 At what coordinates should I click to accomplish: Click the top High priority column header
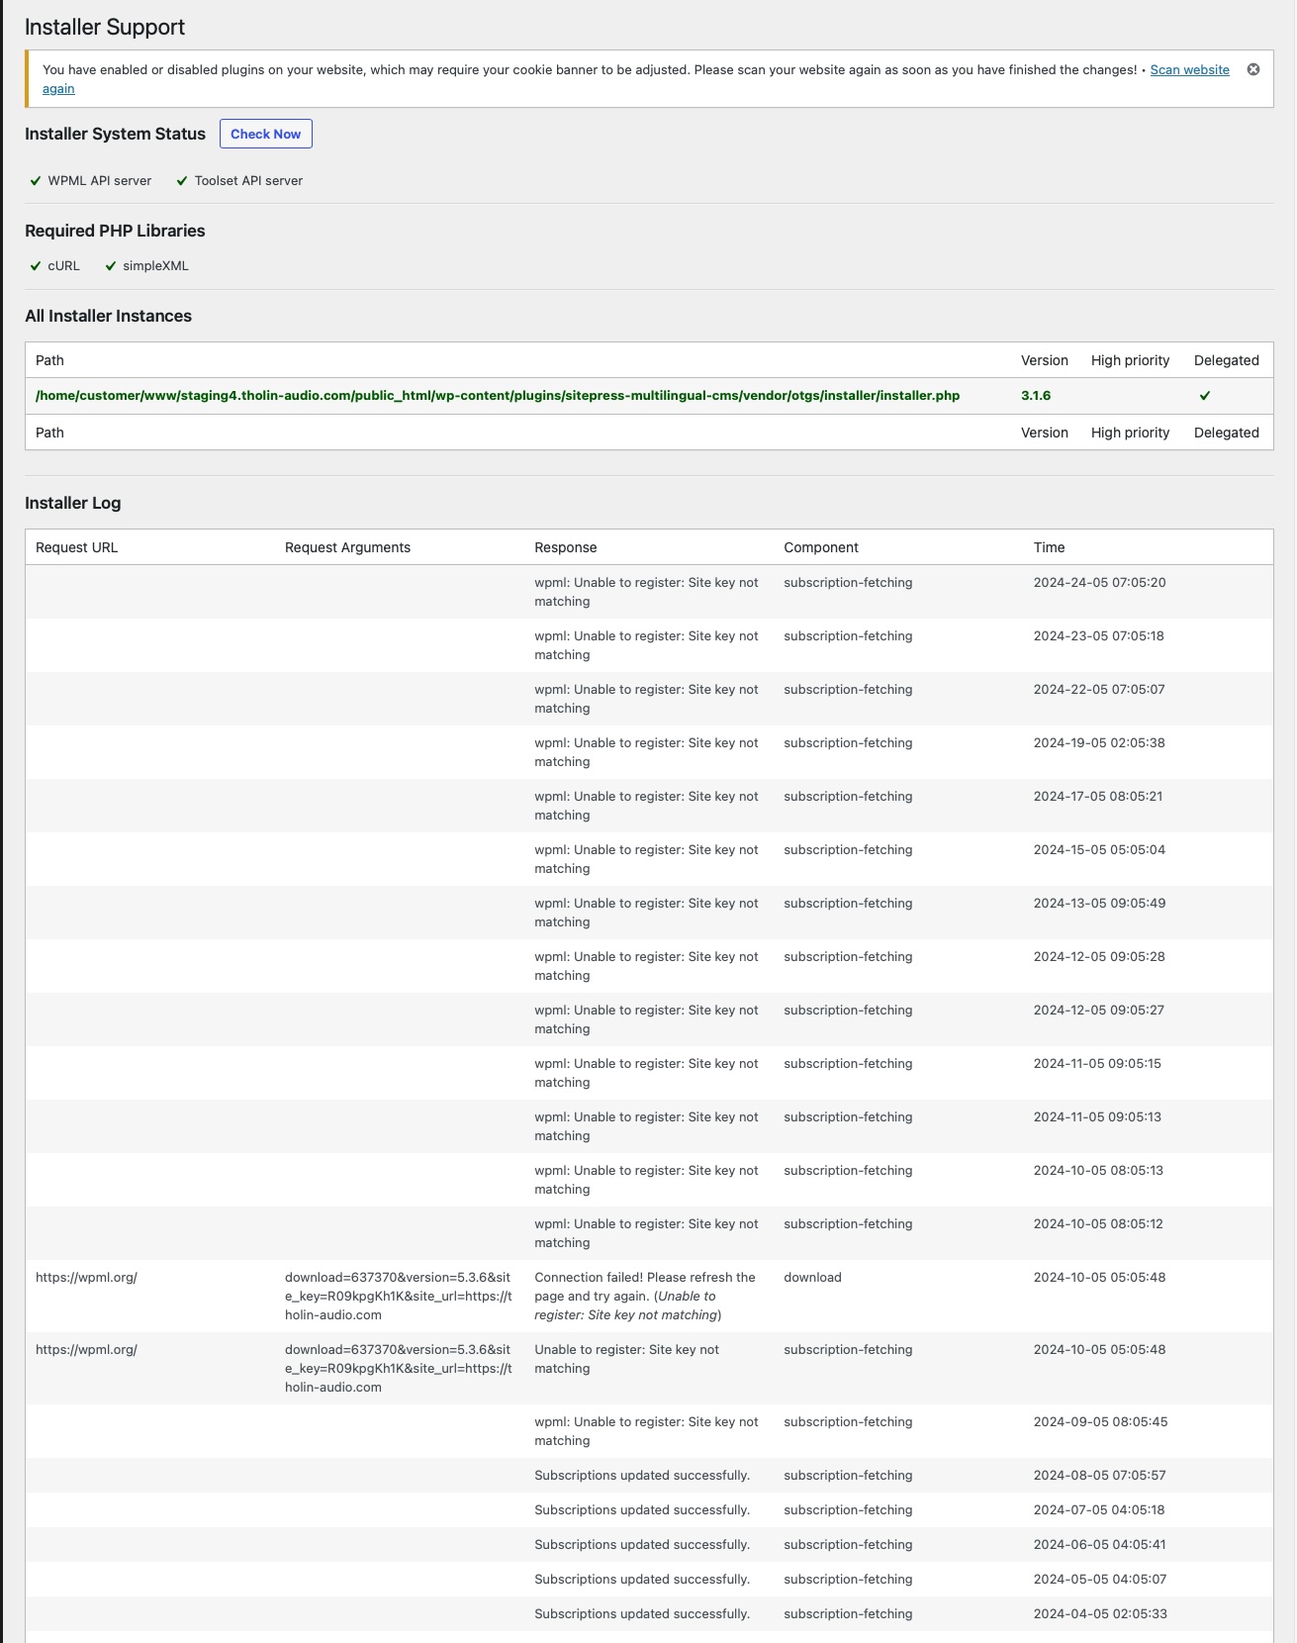point(1130,360)
